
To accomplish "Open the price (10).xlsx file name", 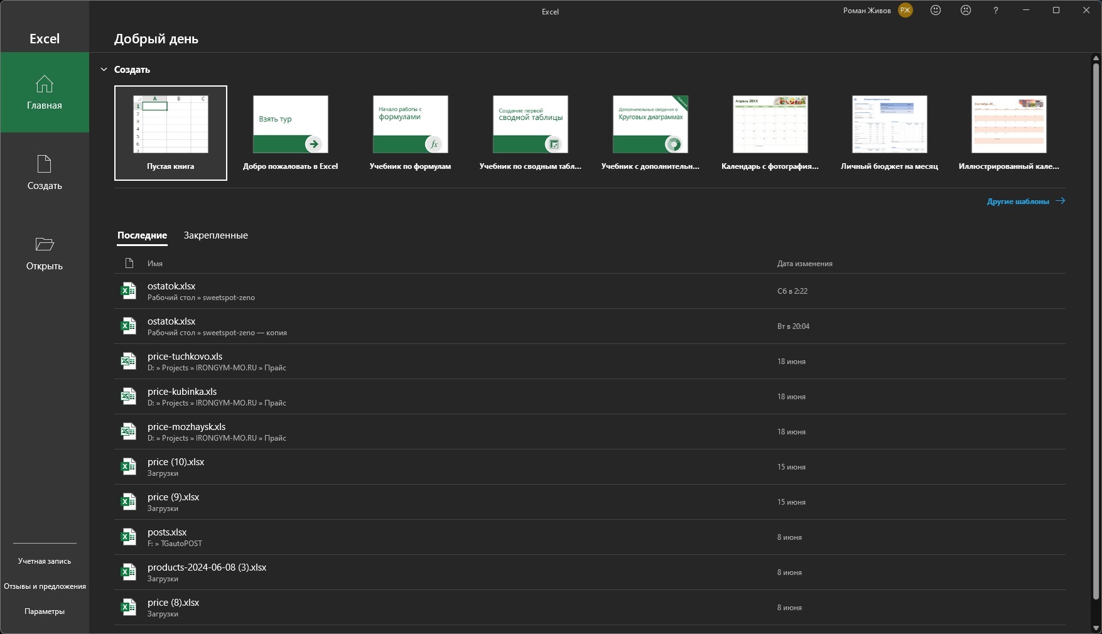I will click(x=176, y=462).
